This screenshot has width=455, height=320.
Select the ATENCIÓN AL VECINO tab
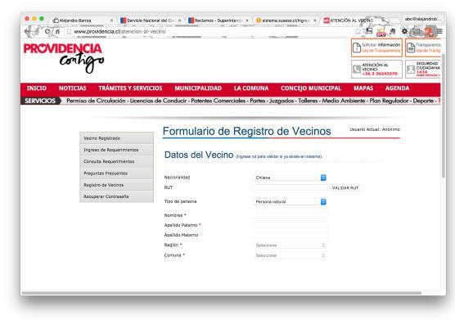pyautogui.click(x=352, y=20)
